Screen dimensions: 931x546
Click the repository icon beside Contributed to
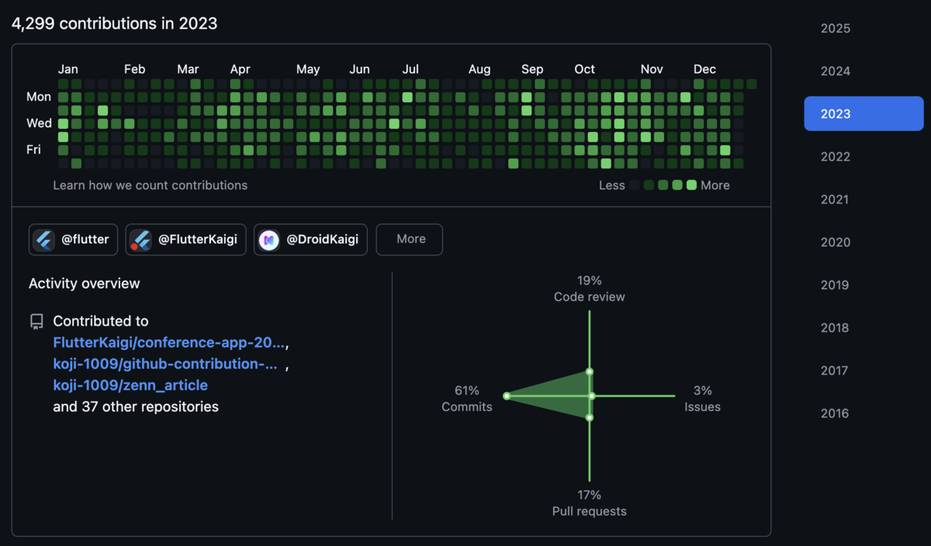(36, 322)
